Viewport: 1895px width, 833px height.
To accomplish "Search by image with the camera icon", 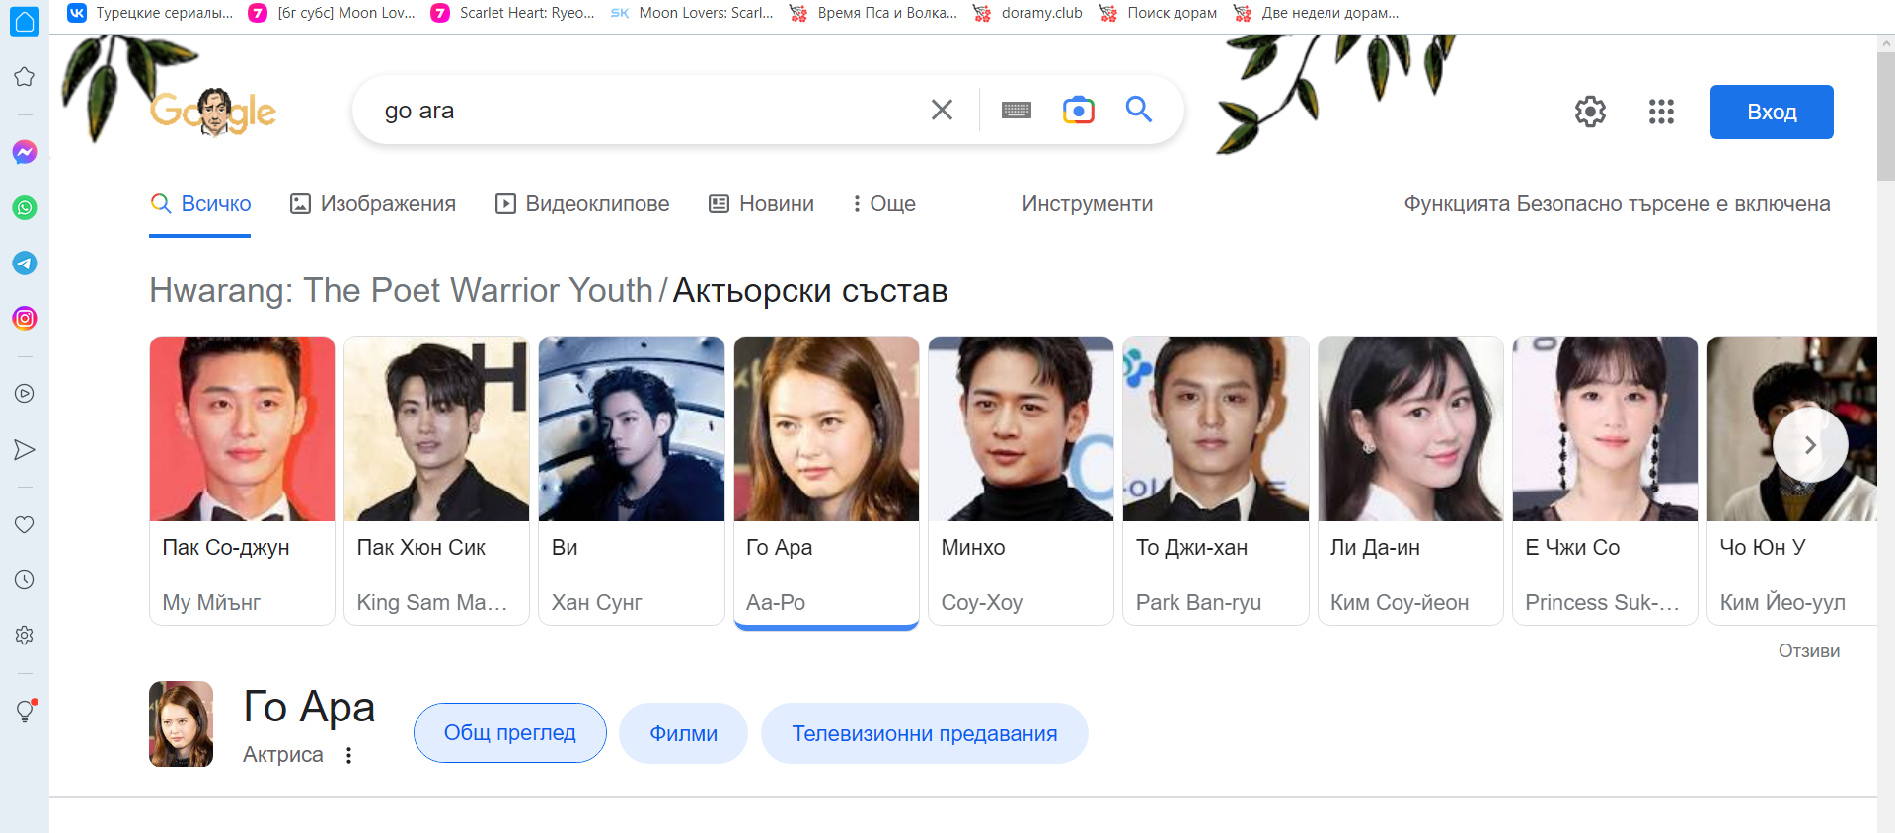I will tap(1078, 110).
